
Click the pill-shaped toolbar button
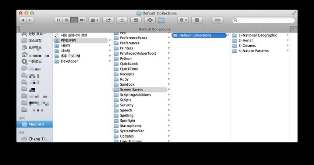218,20
